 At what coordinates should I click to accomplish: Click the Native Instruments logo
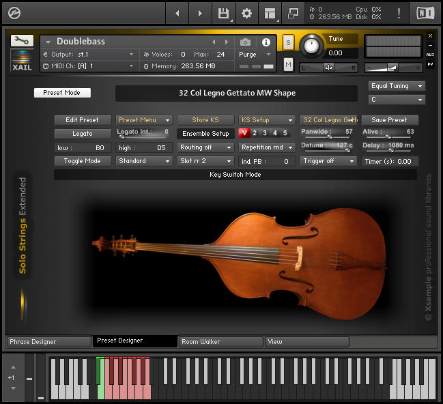click(x=425, y=13)
